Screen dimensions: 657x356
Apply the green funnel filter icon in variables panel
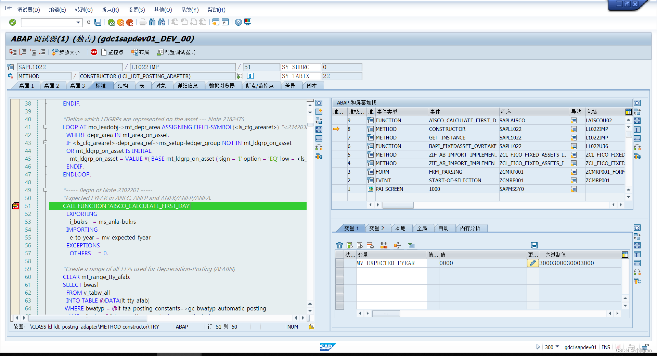(x=411, y=245)
